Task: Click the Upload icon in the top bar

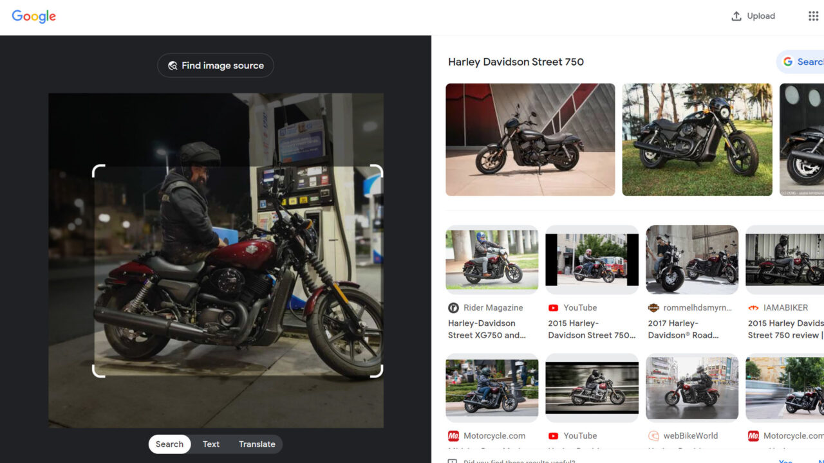Action: pyautogui.click(x=735, y=15)
